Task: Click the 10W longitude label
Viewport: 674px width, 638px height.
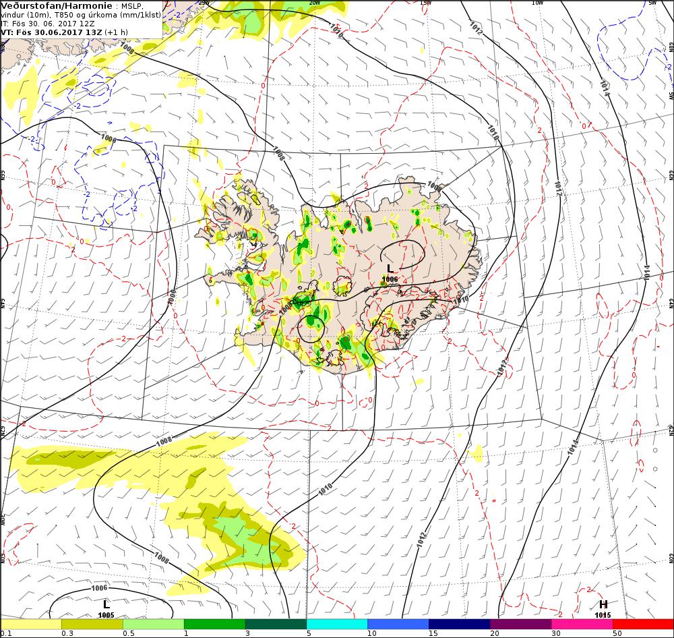Action: [537, 3]
